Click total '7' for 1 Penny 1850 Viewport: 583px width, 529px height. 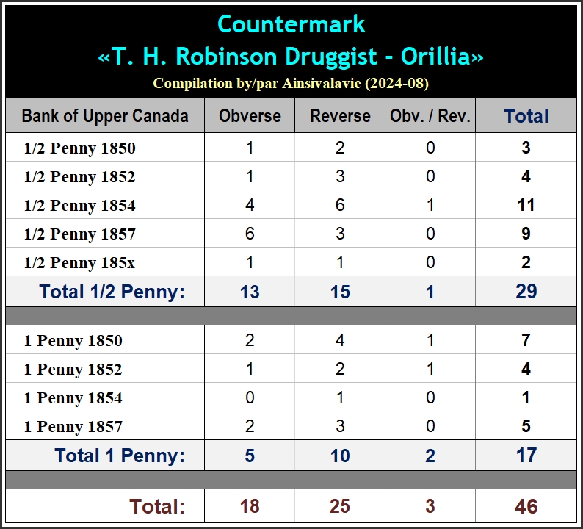[x=526, y=340]
